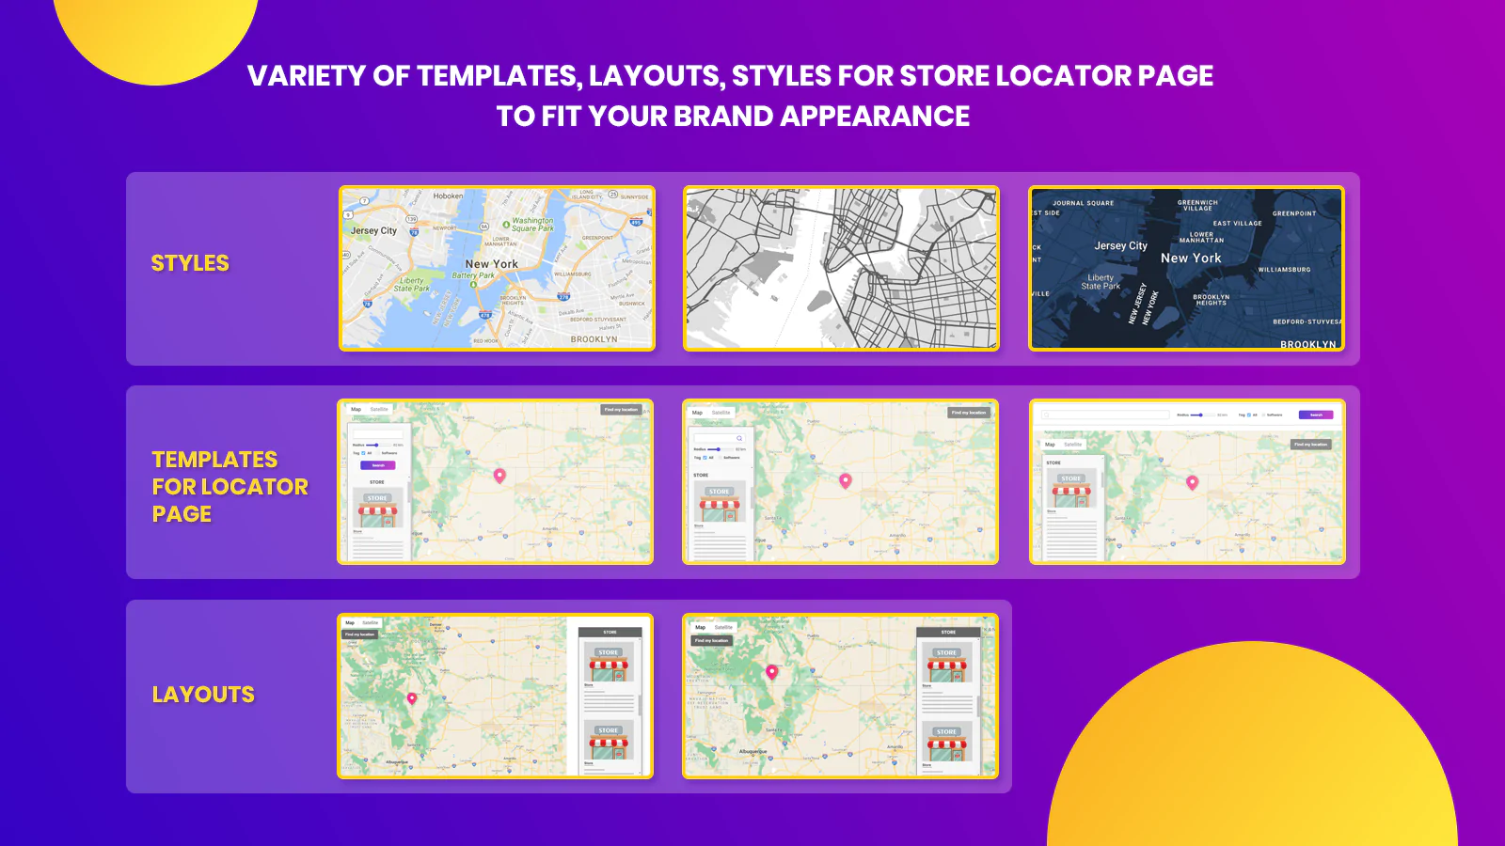Click the pink location pin in the third template
The image size is (1505, 846).
point(1192,482)
